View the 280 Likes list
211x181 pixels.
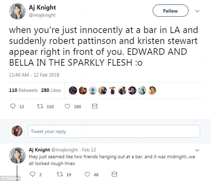point(51,90)
